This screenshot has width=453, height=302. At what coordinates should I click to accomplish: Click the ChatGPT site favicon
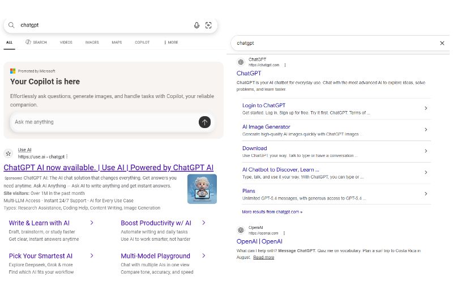click(241, 62)
